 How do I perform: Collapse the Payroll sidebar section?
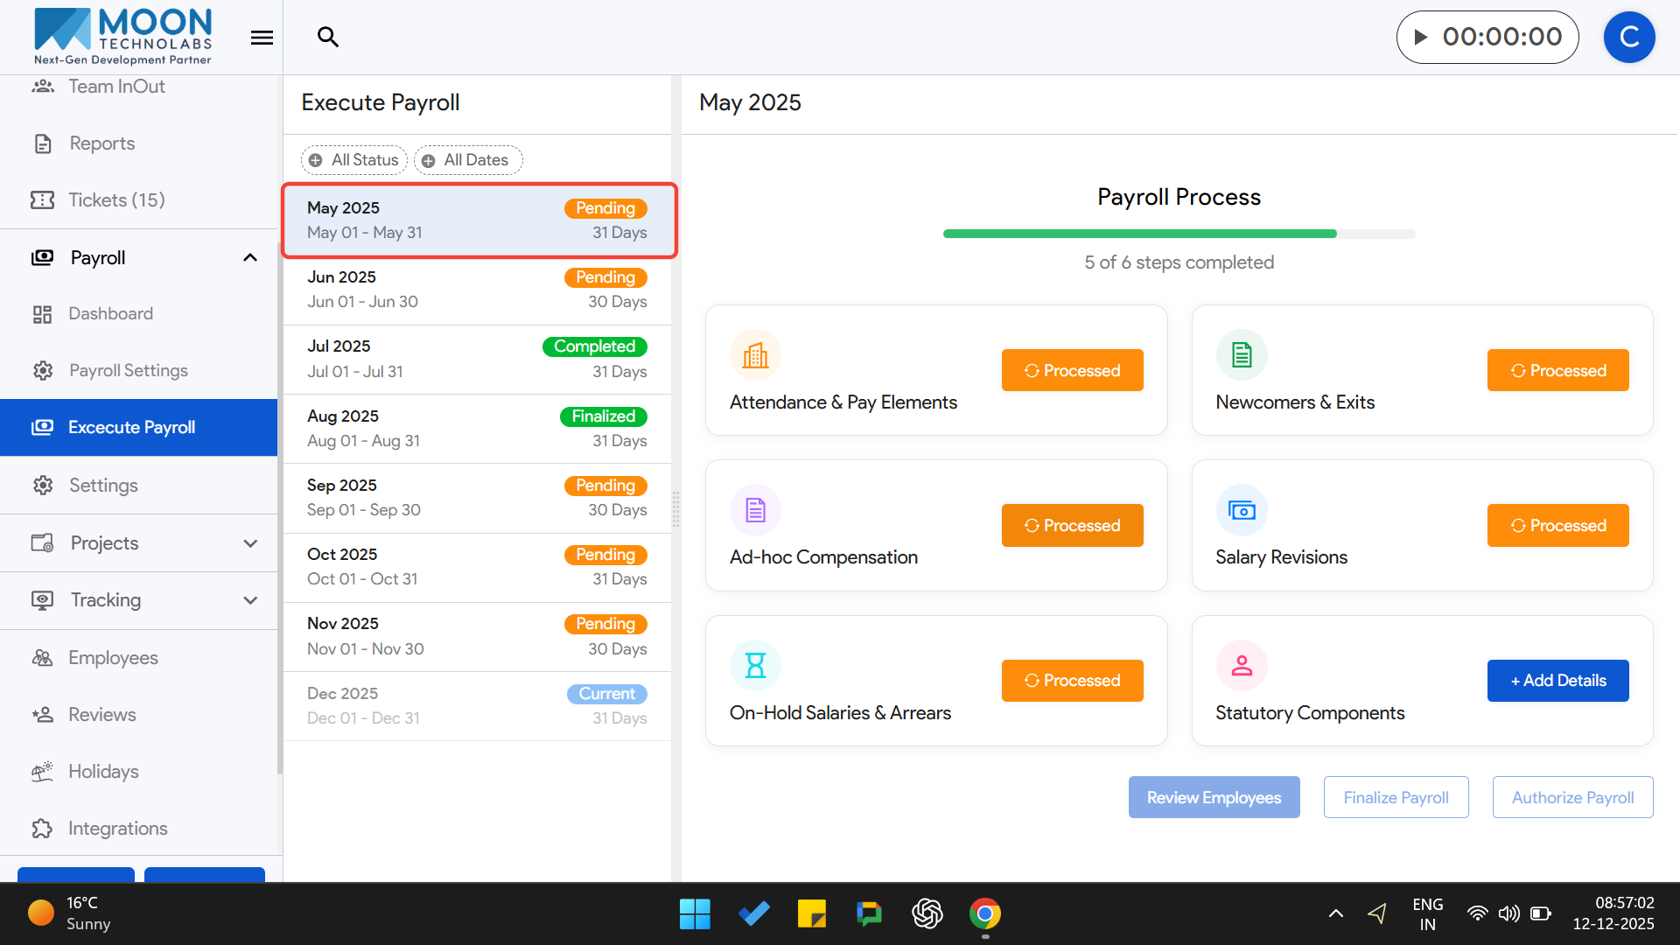250,257
